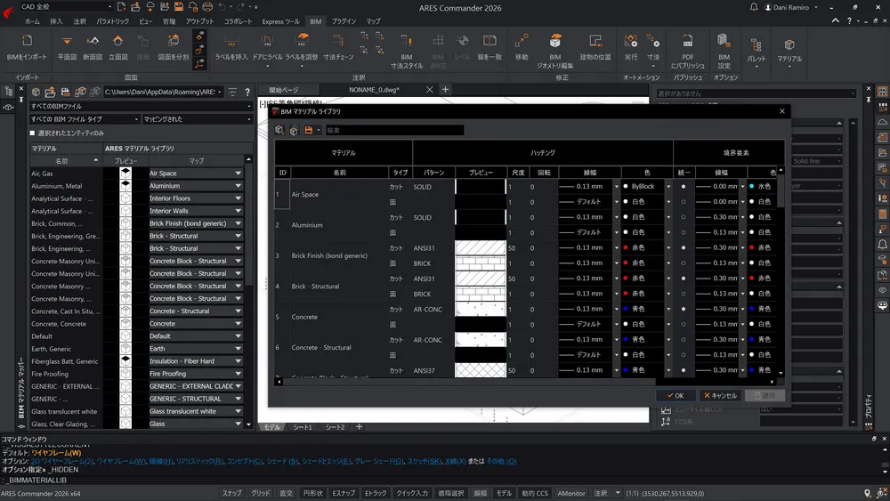Screen dimensions: 890x501
Task: Open the Interior Floors map dropdown
Action: tap(195, 198)
